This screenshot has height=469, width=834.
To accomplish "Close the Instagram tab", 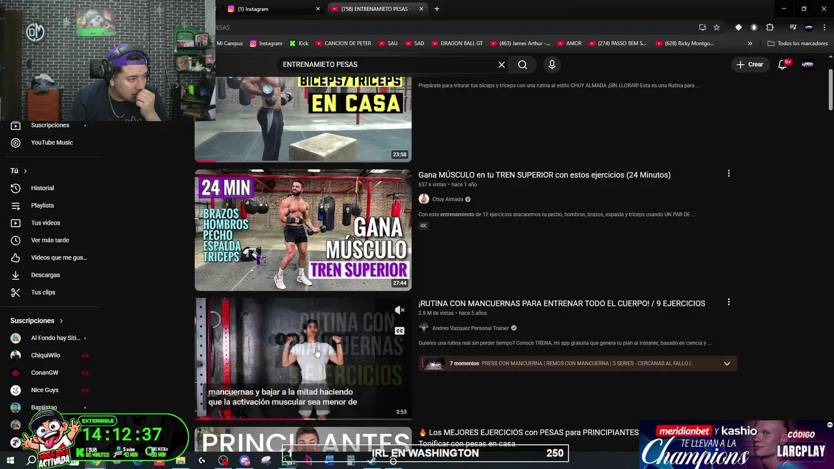I will click(318, 9).
